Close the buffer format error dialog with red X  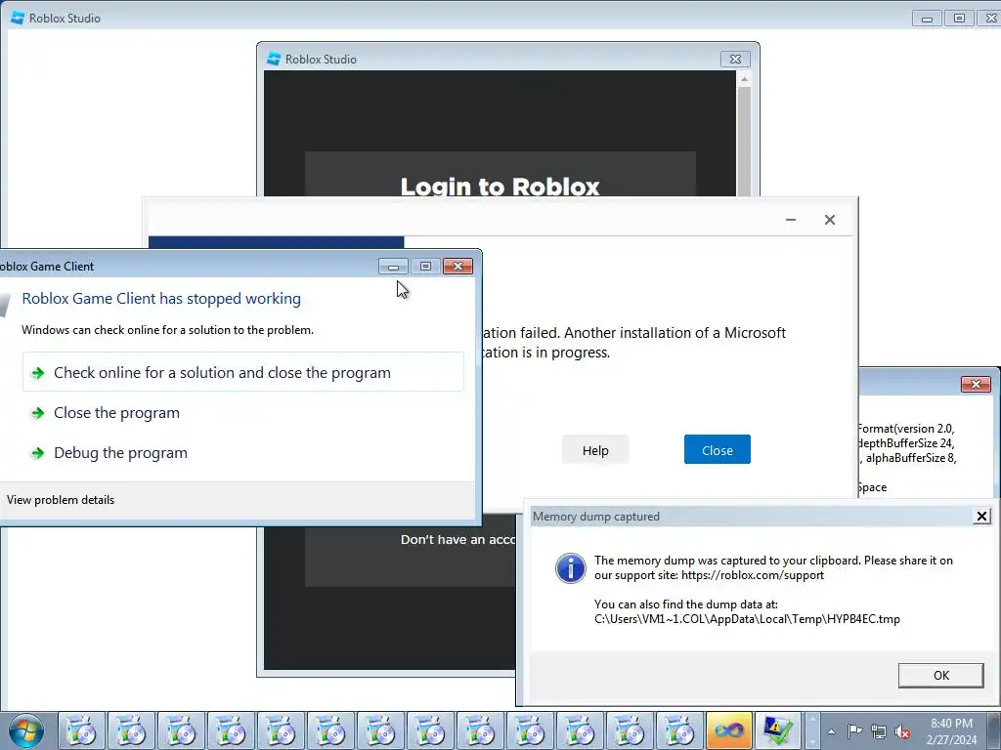(x=976, y=384)
